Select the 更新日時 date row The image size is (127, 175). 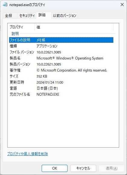(x=61, y=82)
